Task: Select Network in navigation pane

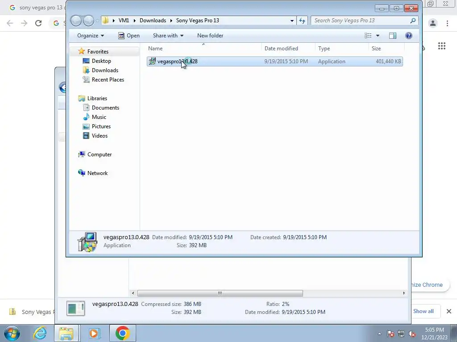Action: (97, 173)
